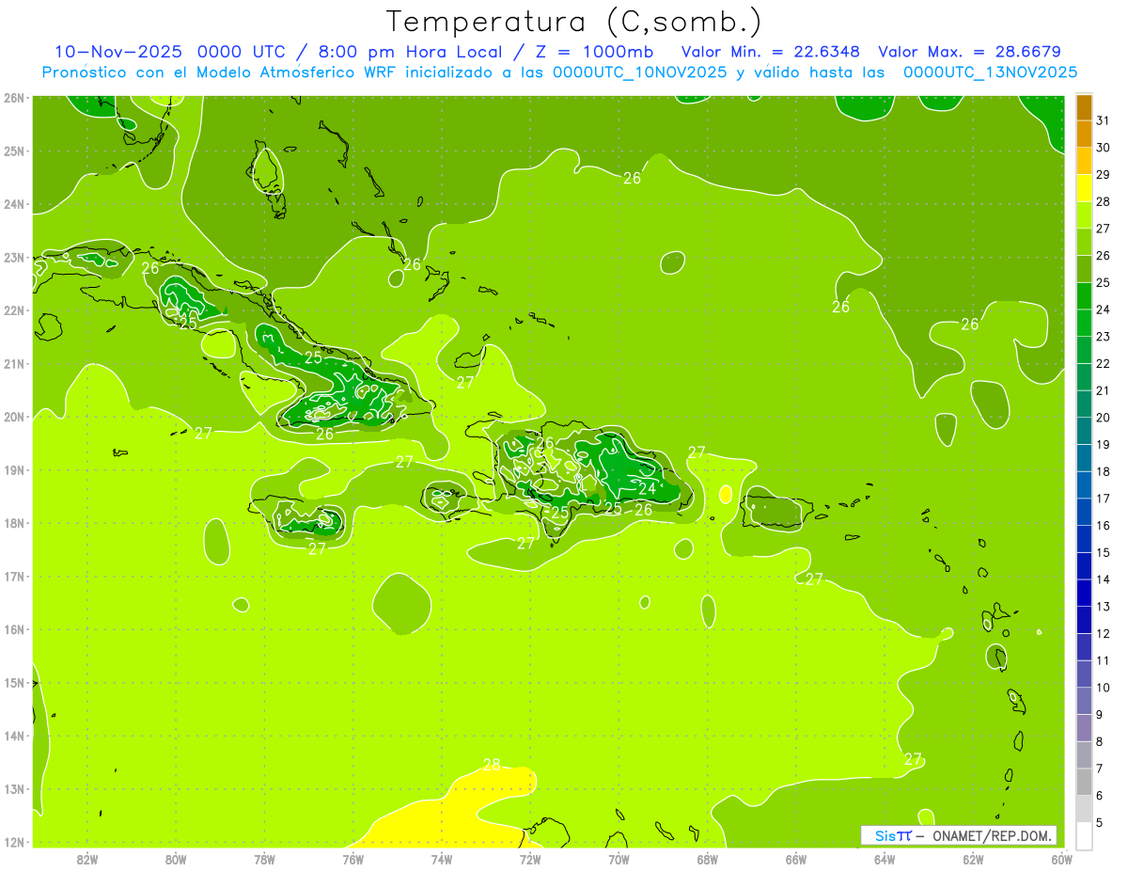Click the '23' colorbar value
Viewport: 1128px width, 872px height.
1104,337
